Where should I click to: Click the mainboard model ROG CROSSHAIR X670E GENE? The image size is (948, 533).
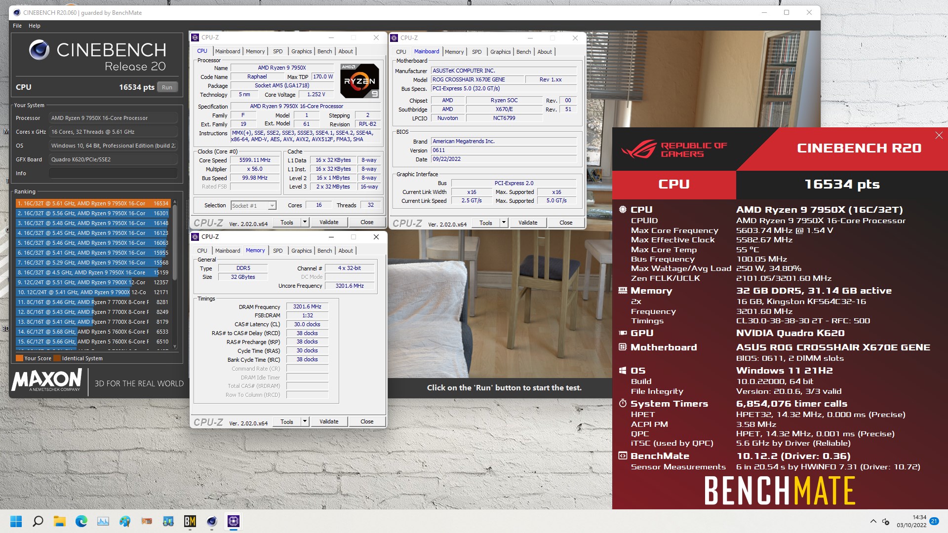pos(477,79)
